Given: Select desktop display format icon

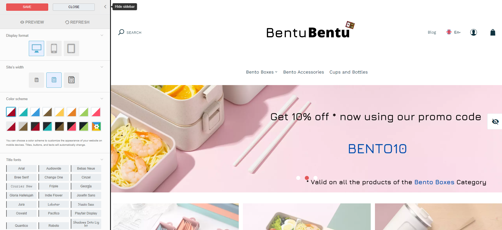Looking at the screenshot, I should pos(36,49).
